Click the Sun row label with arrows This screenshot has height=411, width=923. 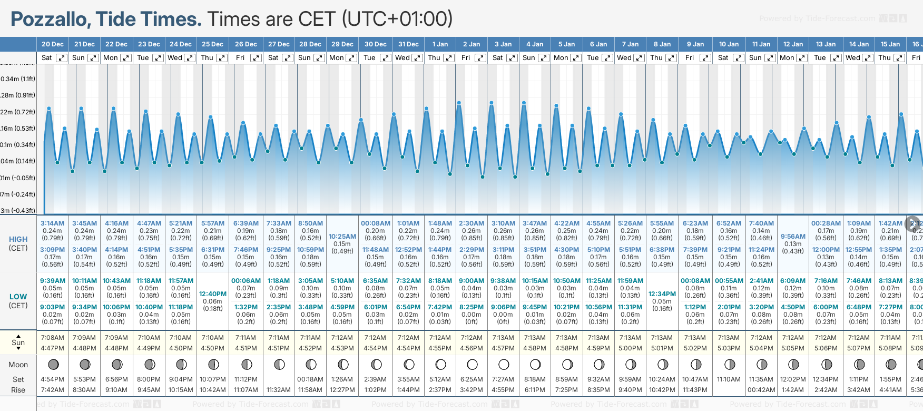[x=18, y=342]
